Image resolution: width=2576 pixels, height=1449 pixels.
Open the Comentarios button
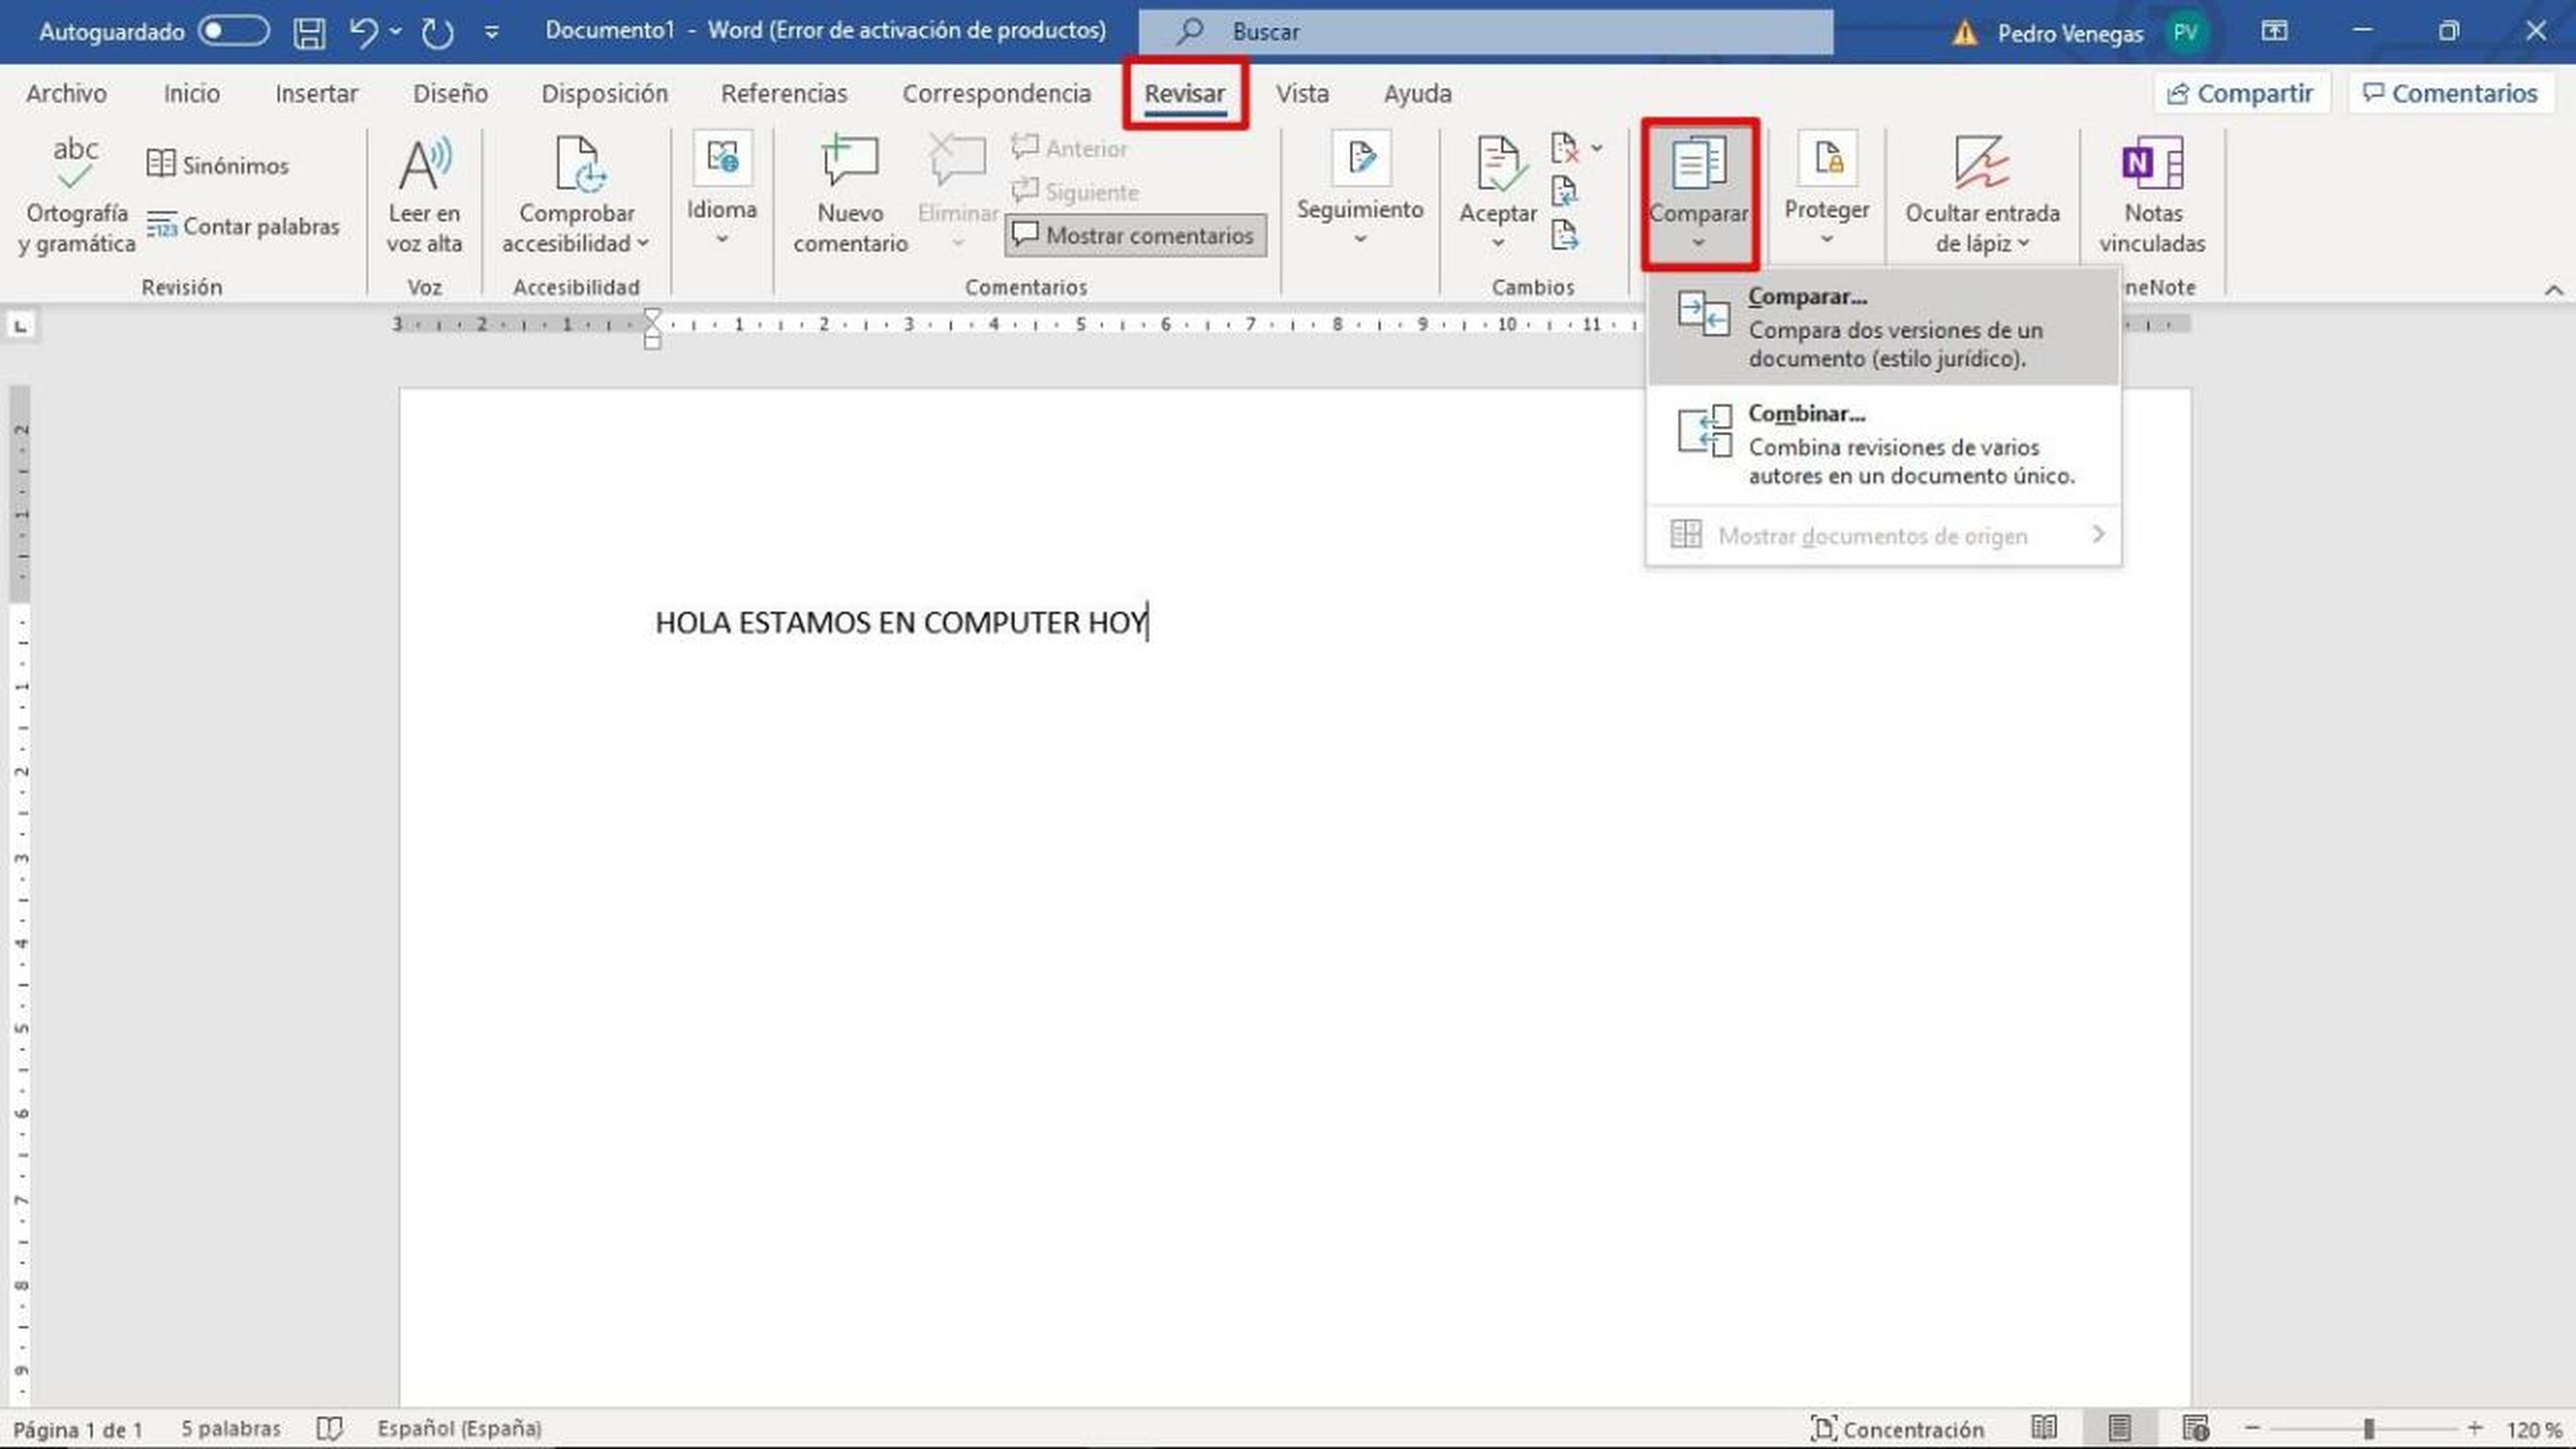coord(2451,93)
